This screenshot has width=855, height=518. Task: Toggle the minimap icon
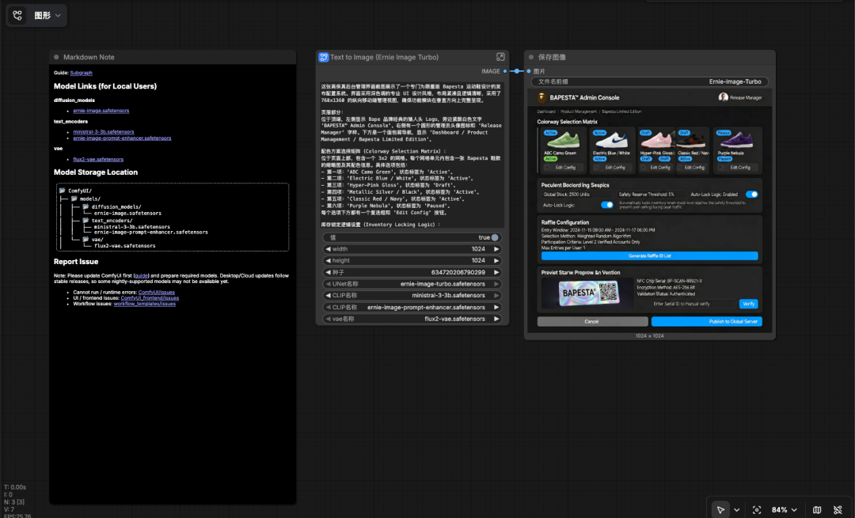coord(817,510)
